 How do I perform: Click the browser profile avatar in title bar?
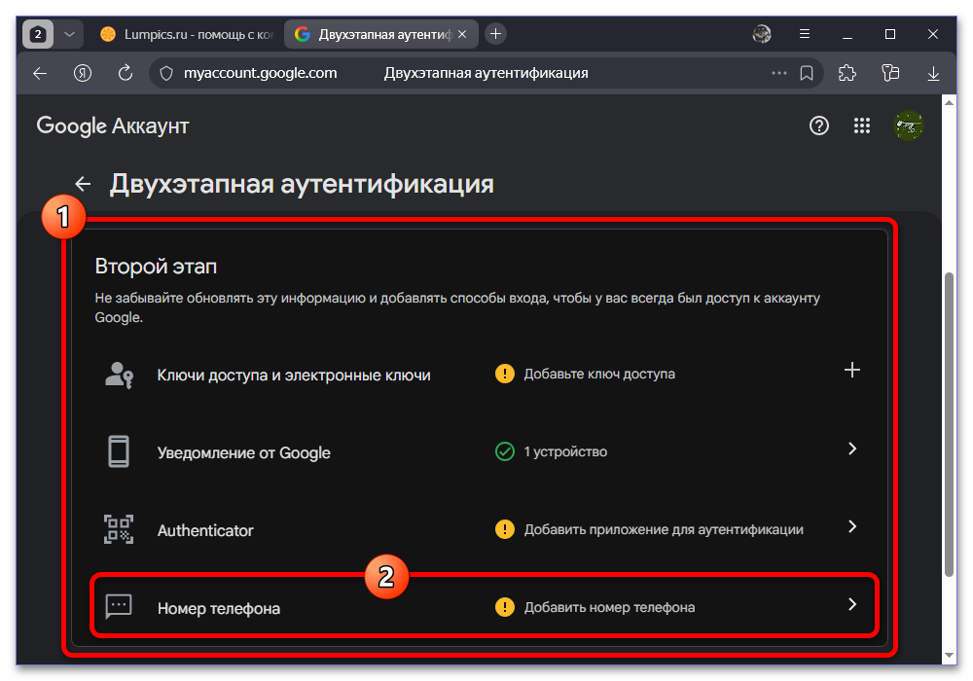(762, 34)
